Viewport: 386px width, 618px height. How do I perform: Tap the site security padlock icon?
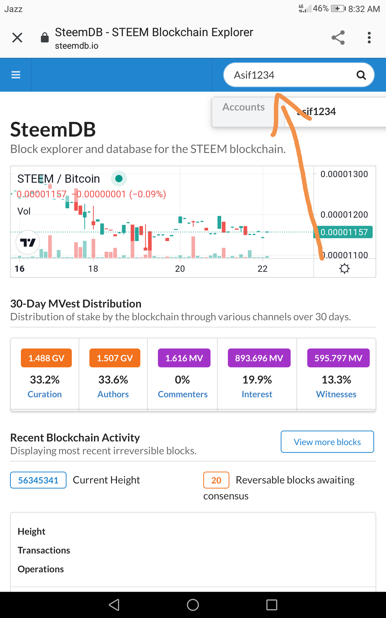point(45,37)
